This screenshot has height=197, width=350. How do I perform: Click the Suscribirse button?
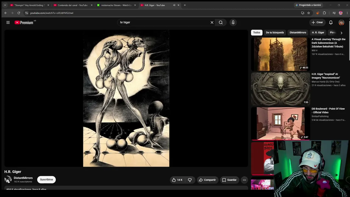46,179
